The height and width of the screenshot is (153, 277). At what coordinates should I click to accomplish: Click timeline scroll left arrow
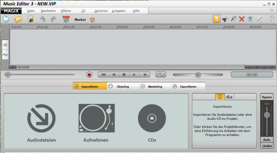tap(12, 67)
